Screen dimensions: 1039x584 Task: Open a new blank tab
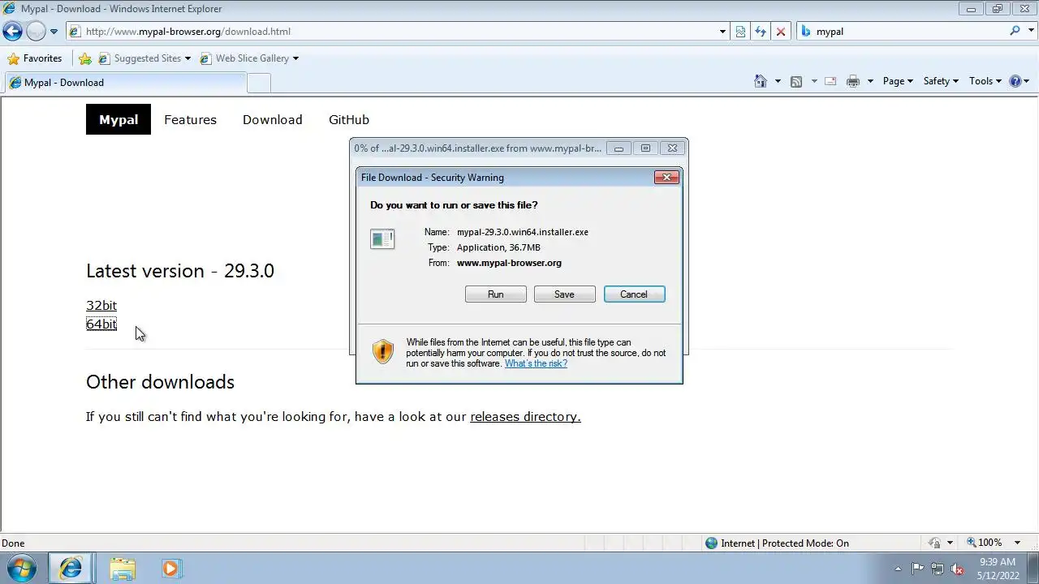click(258, 83)
